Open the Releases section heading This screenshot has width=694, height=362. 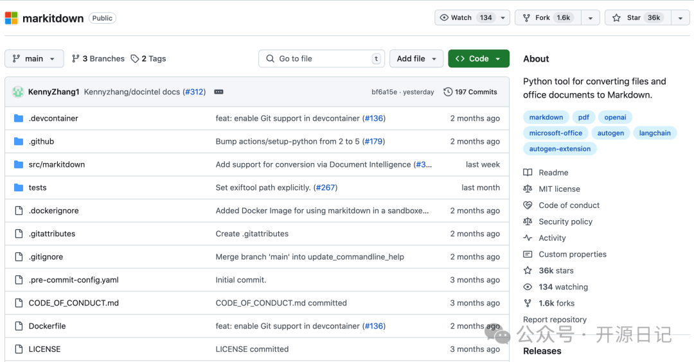coord(542,351)
